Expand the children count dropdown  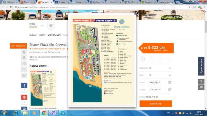pos(170,75)
